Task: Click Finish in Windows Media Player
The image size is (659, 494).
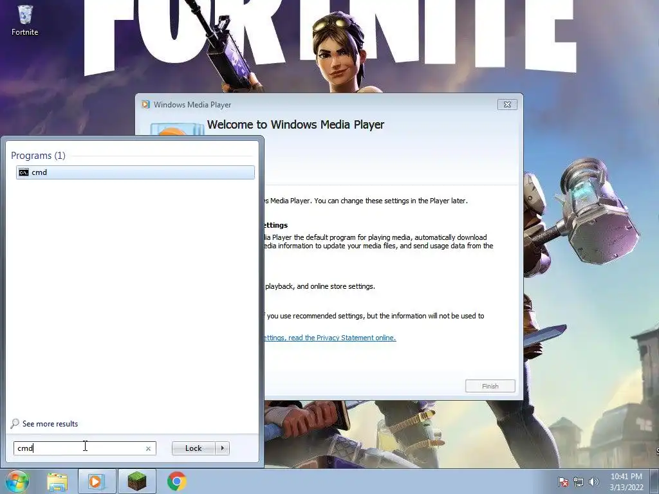Action: 490,386
